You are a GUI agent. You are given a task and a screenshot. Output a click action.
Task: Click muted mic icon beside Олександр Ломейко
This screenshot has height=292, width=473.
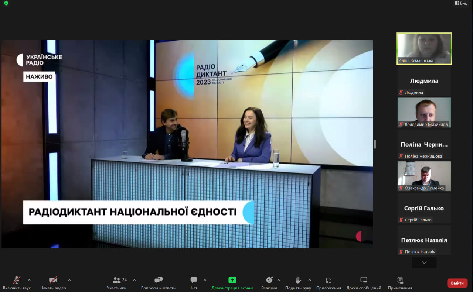[401, 188]
